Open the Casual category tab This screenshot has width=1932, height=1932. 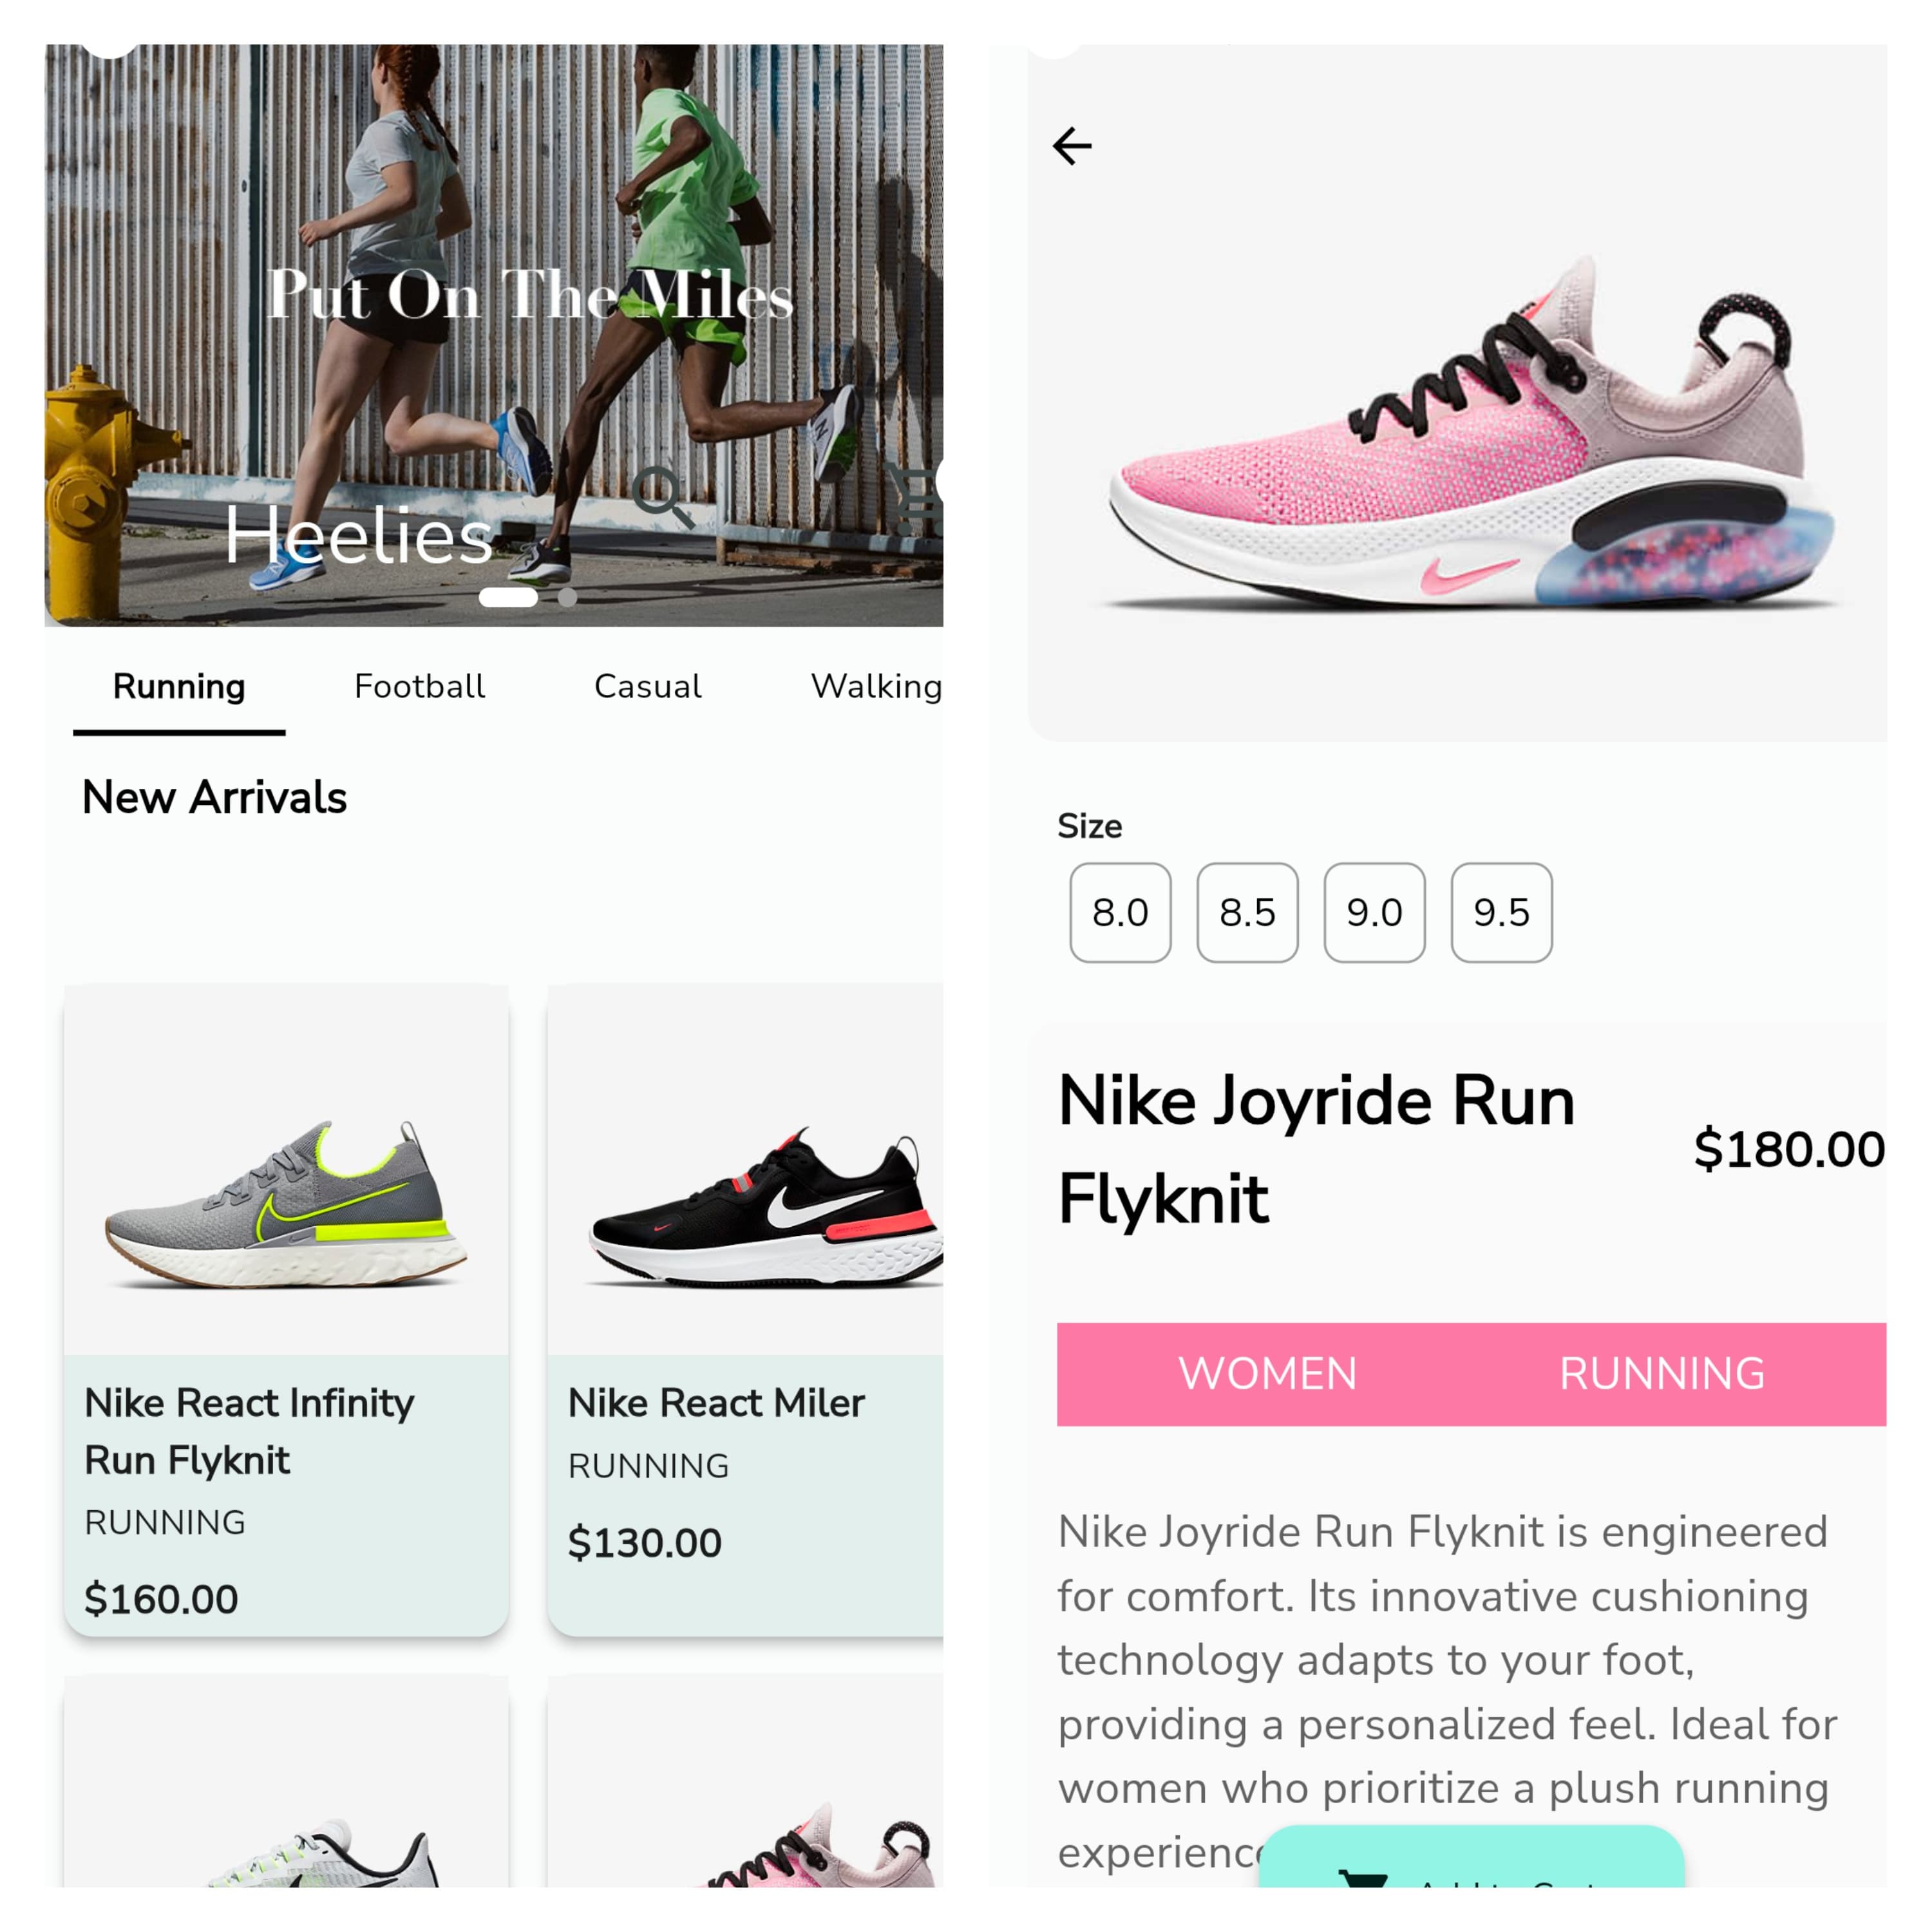(647, 686)
